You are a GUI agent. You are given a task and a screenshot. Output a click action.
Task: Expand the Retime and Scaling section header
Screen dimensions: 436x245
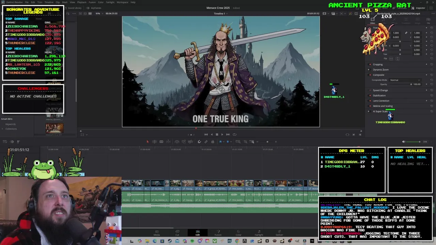click(x=383, y=106)
